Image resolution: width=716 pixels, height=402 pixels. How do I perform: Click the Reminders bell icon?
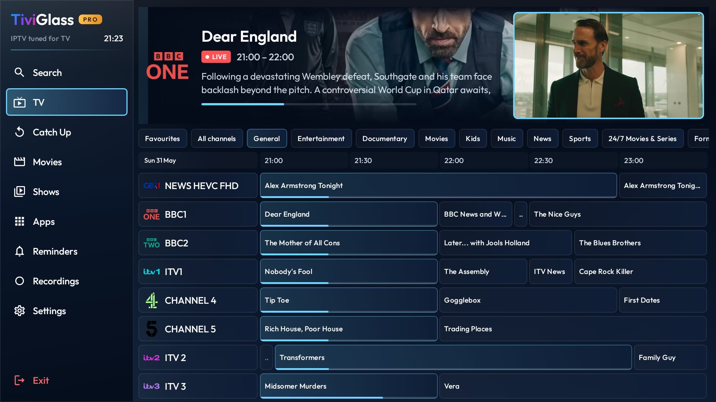tap(19, 251)
